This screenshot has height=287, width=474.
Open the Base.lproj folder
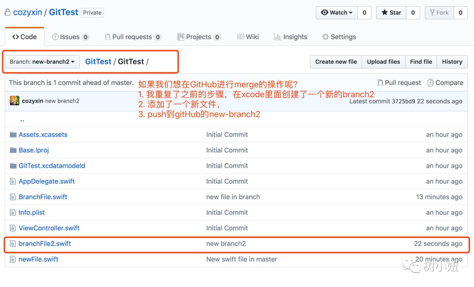(x=33, y=150)
